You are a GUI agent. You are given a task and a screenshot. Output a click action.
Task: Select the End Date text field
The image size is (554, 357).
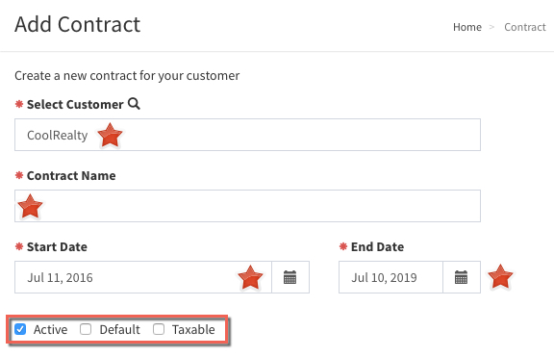(x=390, y=277)
